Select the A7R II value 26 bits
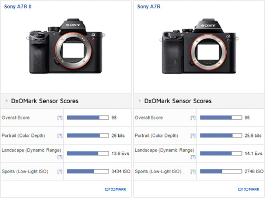 click(x=118, y=136)
